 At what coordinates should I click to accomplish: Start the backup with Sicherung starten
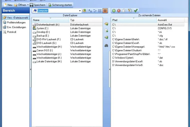pyautogui.click(x=60, y=5)
